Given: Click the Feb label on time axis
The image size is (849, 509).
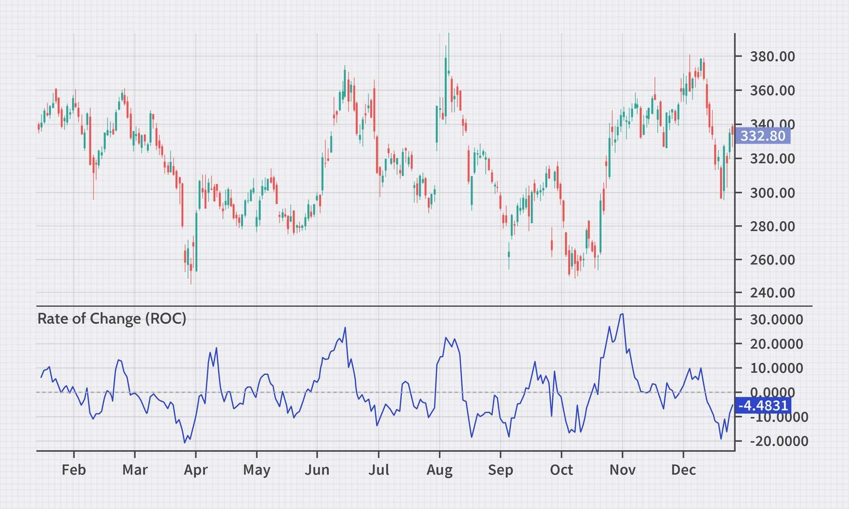Looking at the screenshot, I should tap(74, 470).
